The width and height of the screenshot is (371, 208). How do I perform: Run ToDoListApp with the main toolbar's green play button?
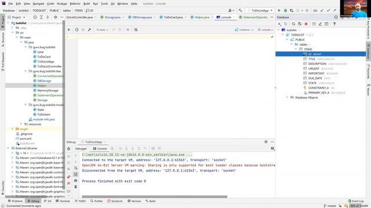pos(279,10)
